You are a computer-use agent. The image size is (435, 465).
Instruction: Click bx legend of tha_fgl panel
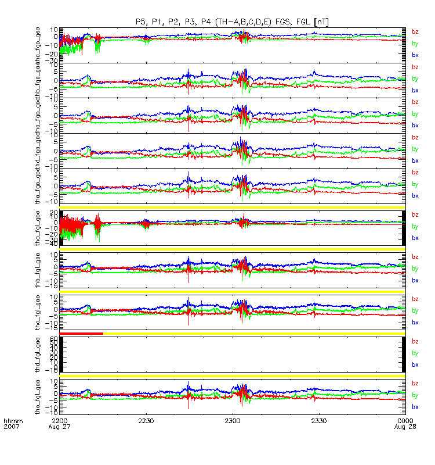415,238
